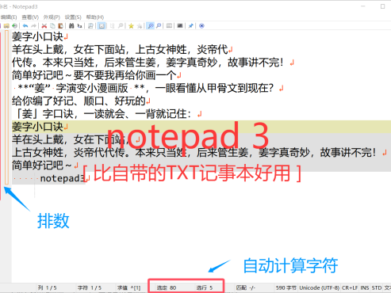Click the highlighted second 姜字小口诀 line

click(x=37, y=127)
